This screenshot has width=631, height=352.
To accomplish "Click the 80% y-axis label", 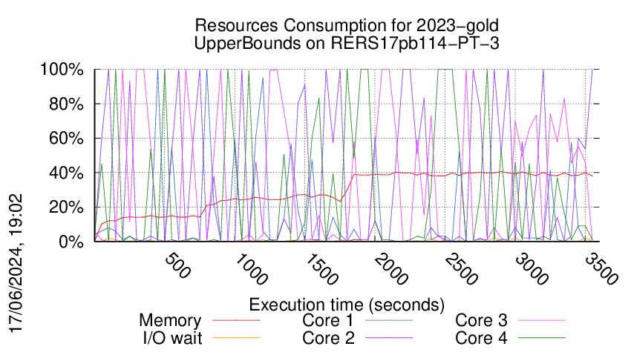I will (66, 104).
